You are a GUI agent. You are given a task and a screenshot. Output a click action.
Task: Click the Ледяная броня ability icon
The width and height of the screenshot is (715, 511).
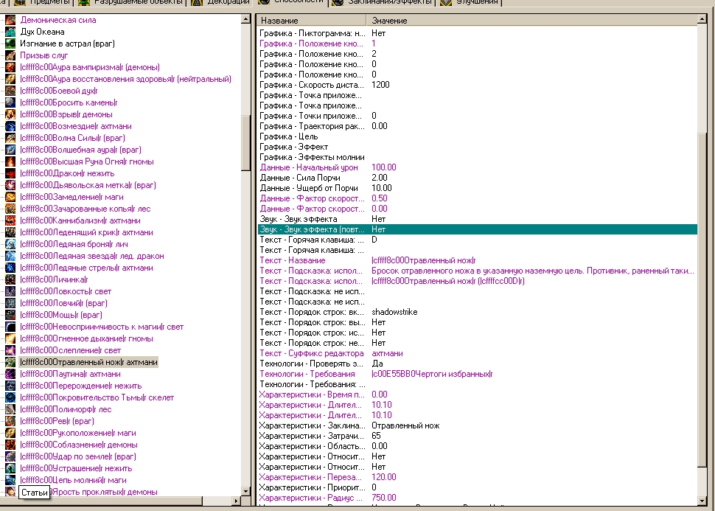(x=10, y=244)
